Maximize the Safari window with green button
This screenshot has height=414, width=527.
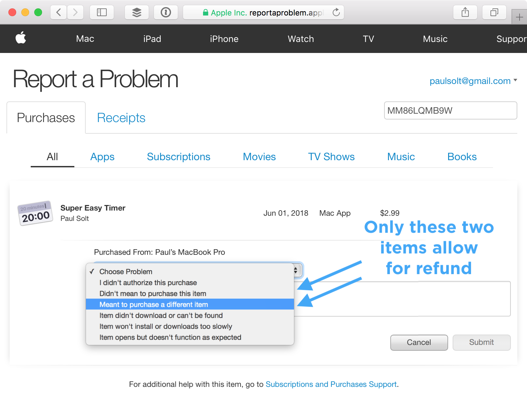coord(38,12)
